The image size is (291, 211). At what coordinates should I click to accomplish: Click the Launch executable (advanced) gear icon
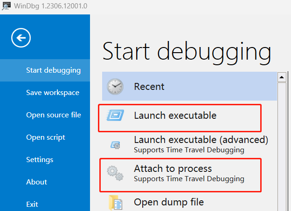(x=115, y=145)
